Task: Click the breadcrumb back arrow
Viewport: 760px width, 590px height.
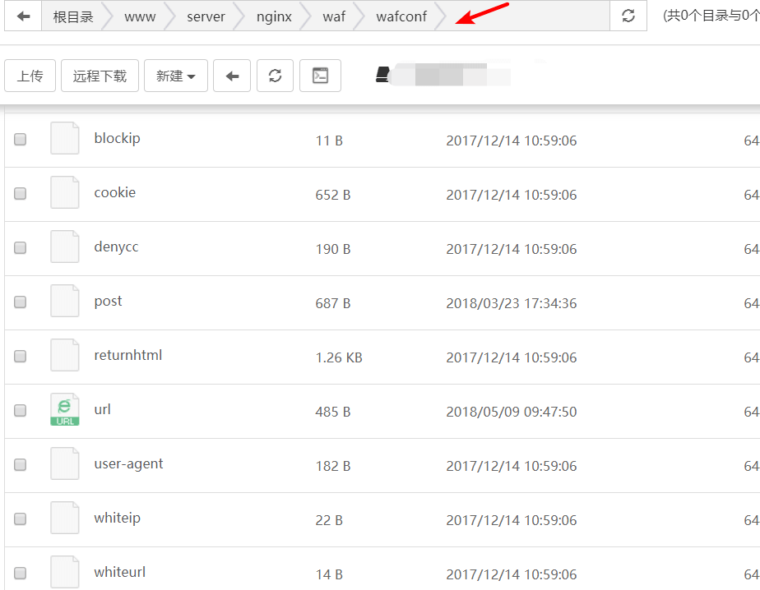Action: 23,16
